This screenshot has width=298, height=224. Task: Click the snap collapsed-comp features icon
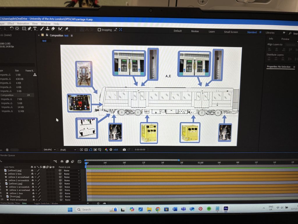(x=121, y=30)
